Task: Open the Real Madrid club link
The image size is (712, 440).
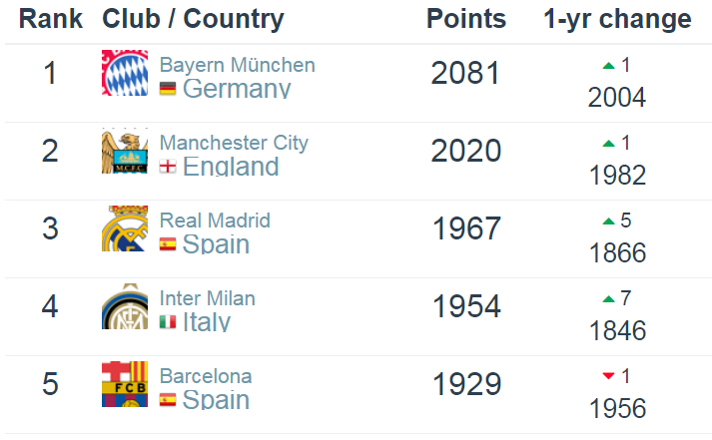Action: click(215, 220)
